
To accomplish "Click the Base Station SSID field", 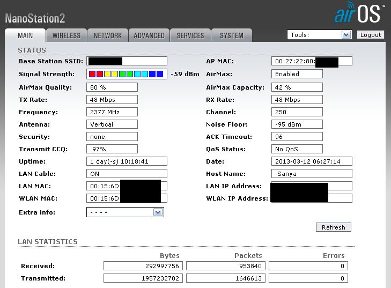I will [x=127, y=61].
